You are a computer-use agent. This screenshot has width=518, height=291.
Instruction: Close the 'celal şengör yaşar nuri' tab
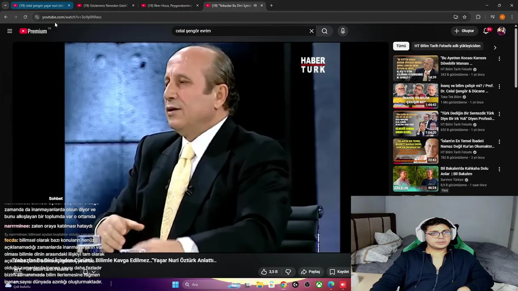[69, 5]
